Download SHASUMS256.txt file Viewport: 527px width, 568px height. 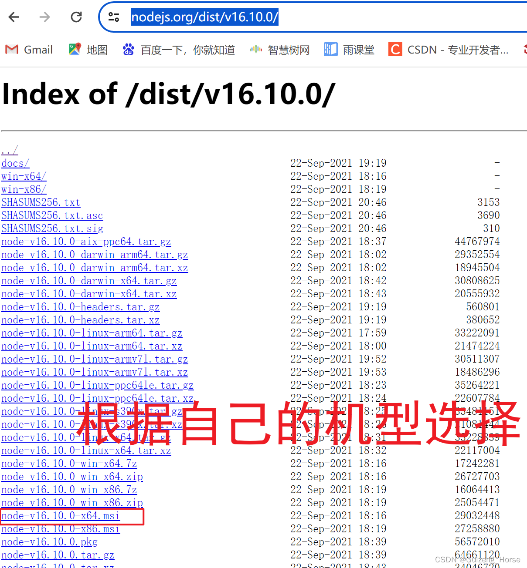point(41,202)
